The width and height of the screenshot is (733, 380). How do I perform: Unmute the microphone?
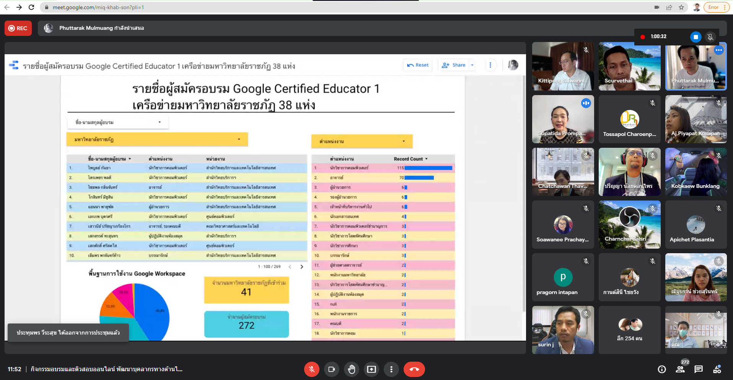tap(312, 369)
